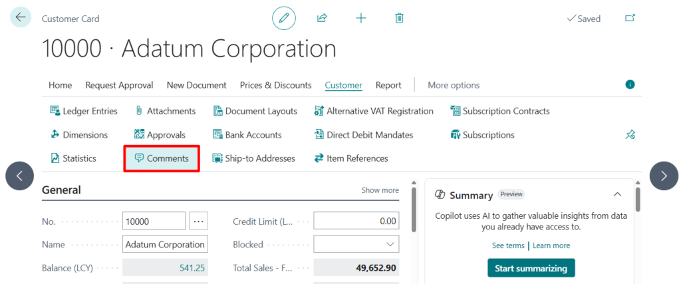Click the No. field ellipsis button
The height and width of the screenshot is (284, 681).
tap(199, 221)
